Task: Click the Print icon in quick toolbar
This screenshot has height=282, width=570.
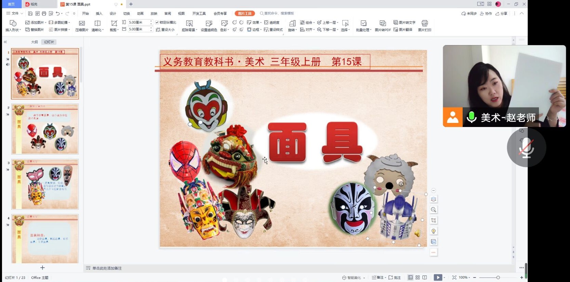Action: point(44,13)
